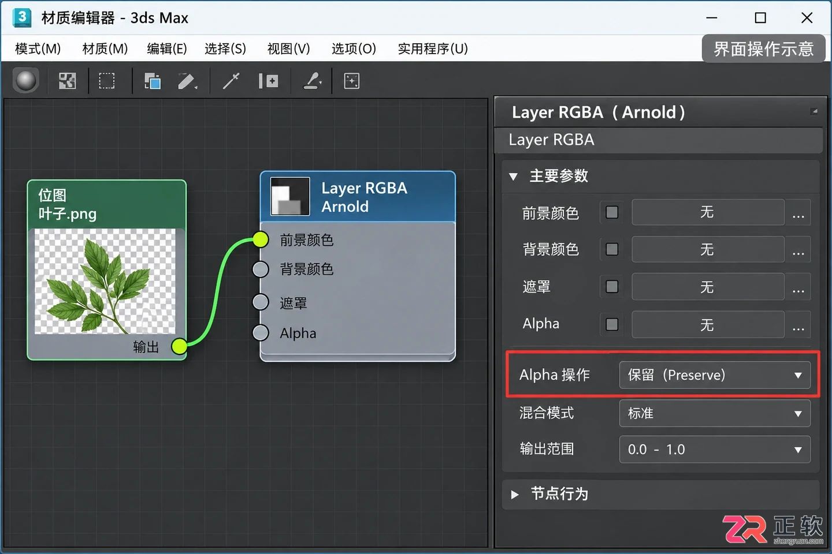Click the bitmap node output socket
832x554 pixels.
coord(180,346)
